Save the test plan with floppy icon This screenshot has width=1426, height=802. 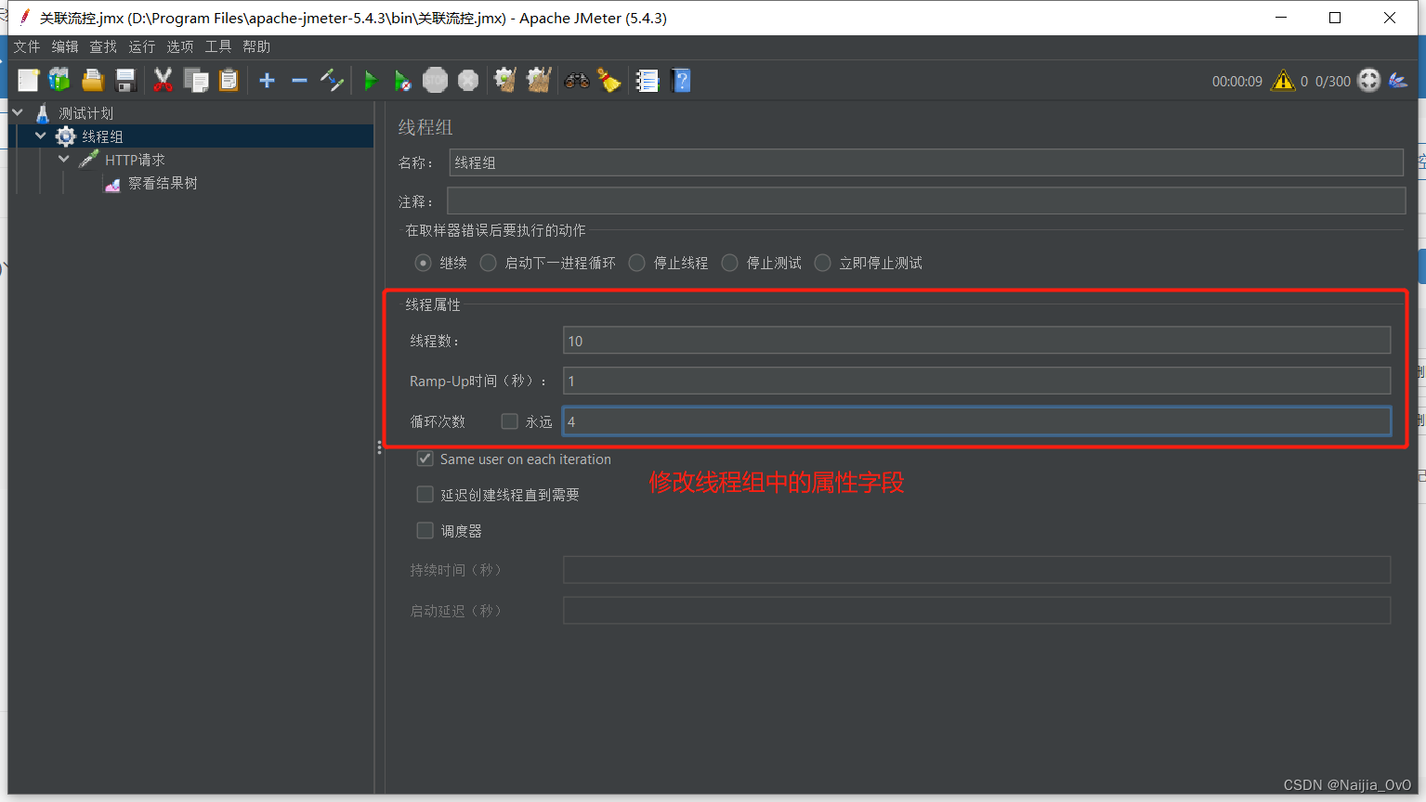tap(125, 81)
